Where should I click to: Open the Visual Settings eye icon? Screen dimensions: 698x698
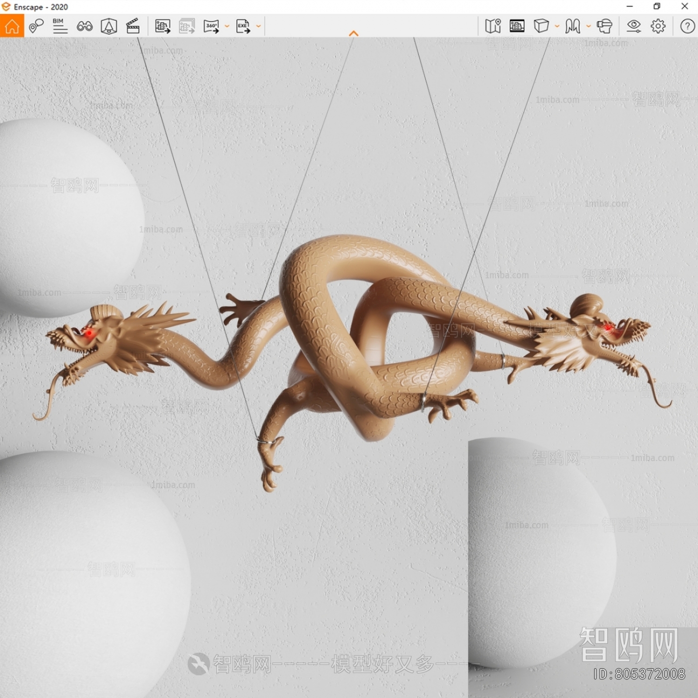[633, 26]
